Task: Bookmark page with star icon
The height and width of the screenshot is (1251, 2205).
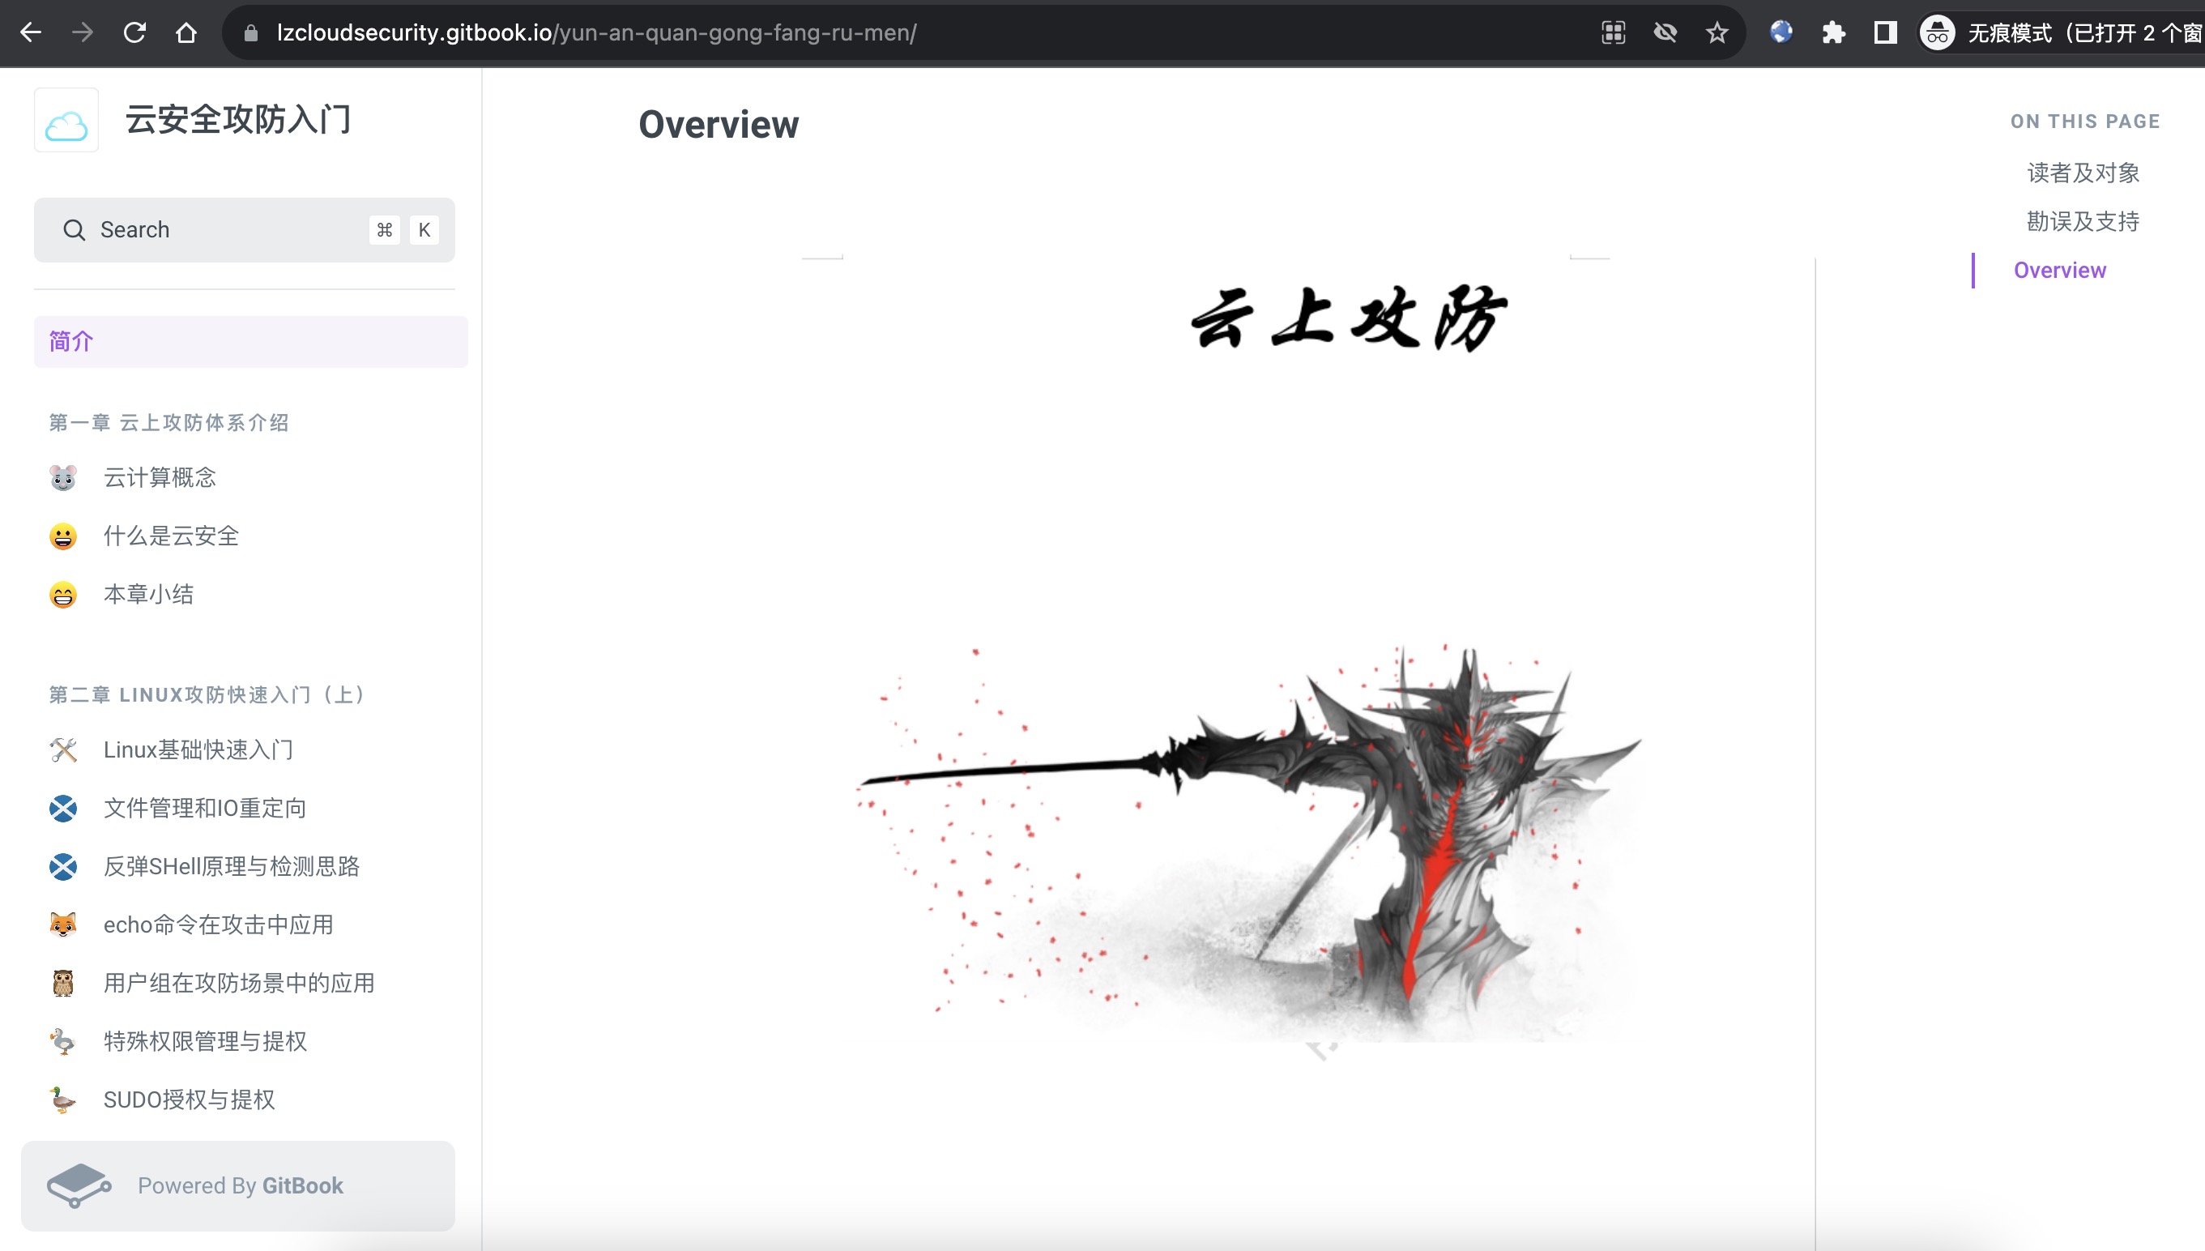Action: [x=1717, y=32]
